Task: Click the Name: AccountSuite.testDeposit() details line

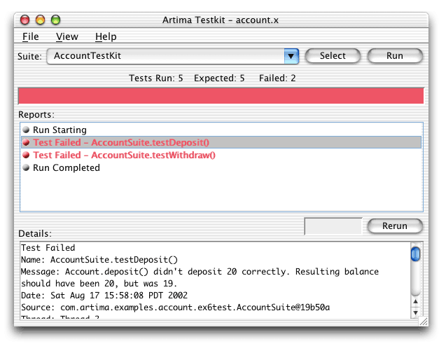Action: (99, 260)
